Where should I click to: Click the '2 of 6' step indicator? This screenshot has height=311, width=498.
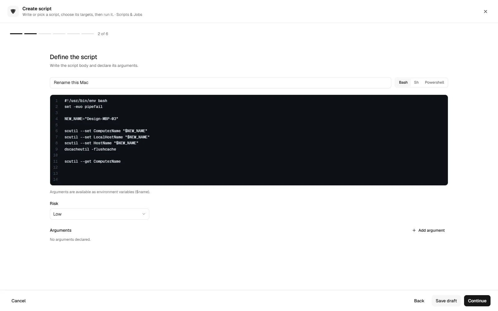pos(103,34)
